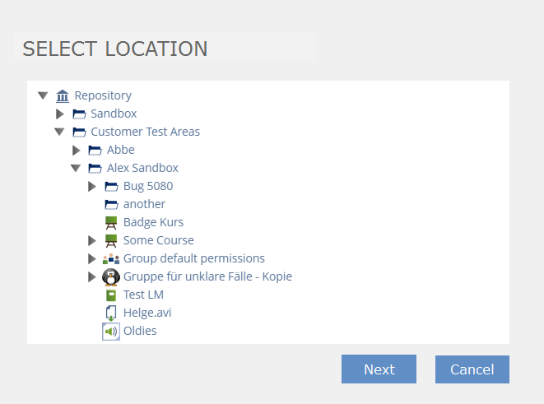This screenshot has height=404, width=544.
Task: Click the Group default permissions icon
Action: (111, 258)
